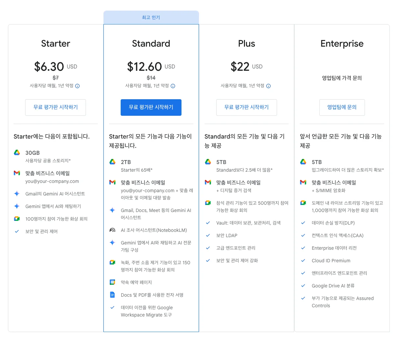The image size is (399, 339).
Task: Select the Standard plan heading
Action: point(151,44)
